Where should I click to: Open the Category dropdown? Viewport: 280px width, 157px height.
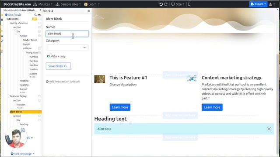(67, 48)
